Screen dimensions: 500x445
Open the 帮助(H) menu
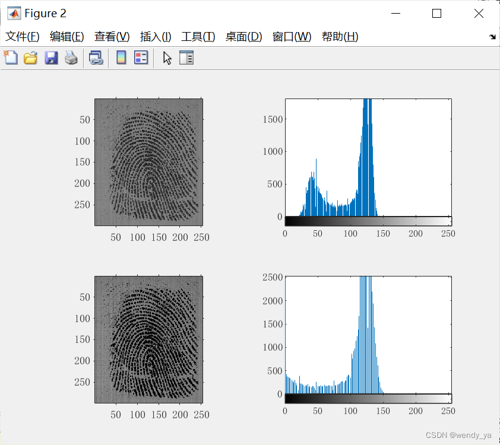click(x=340, y=37)
